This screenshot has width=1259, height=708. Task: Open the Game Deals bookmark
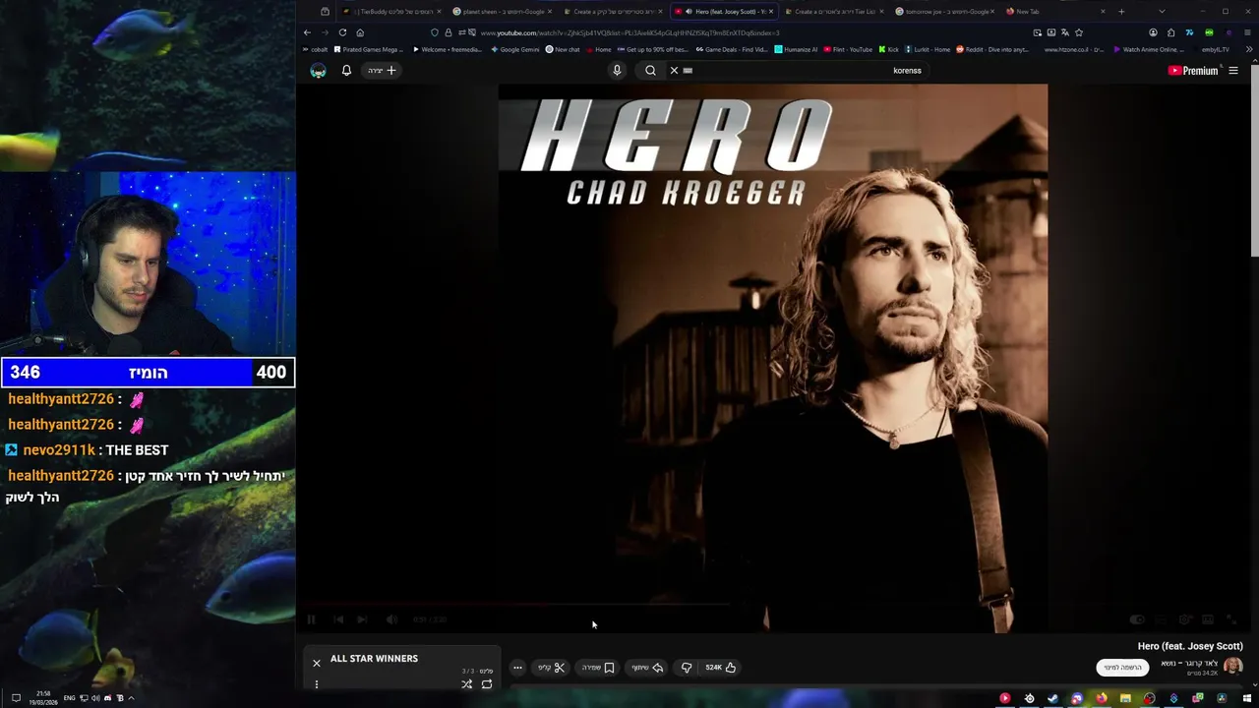tap(732, 49)
